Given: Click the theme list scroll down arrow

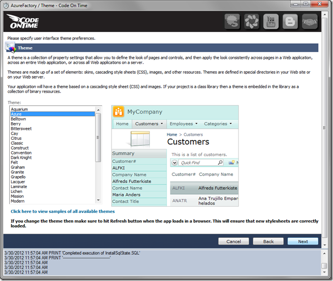Looking at the screenshot, I should coord(98,200).
